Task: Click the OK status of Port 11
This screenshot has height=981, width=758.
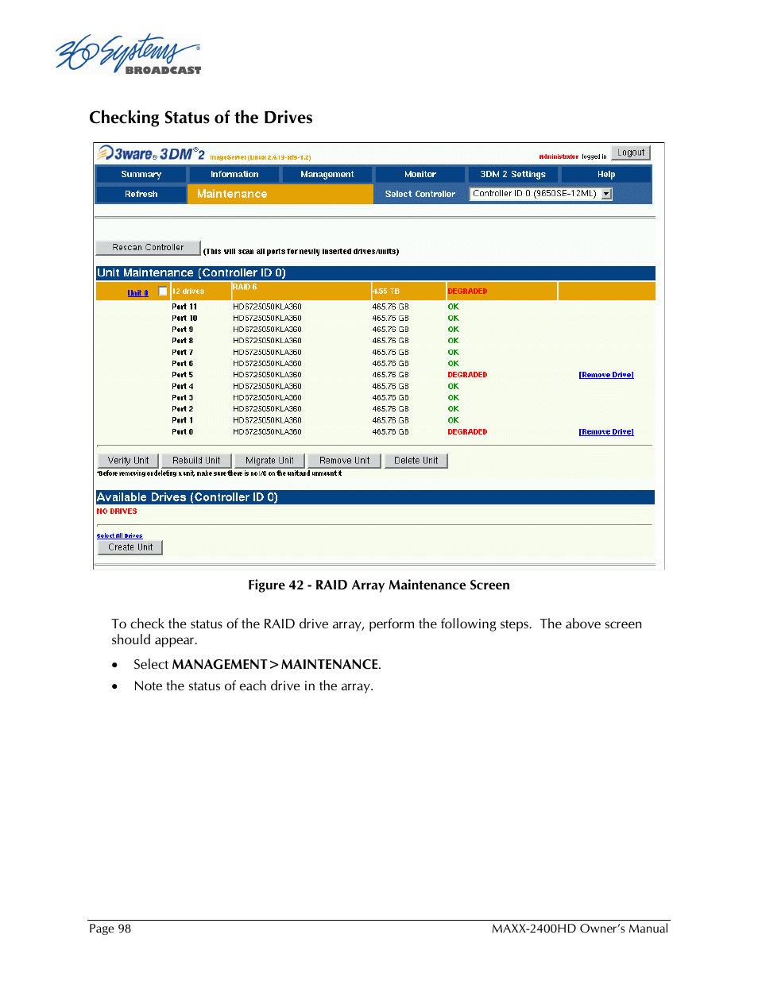Action: point(453,307)
